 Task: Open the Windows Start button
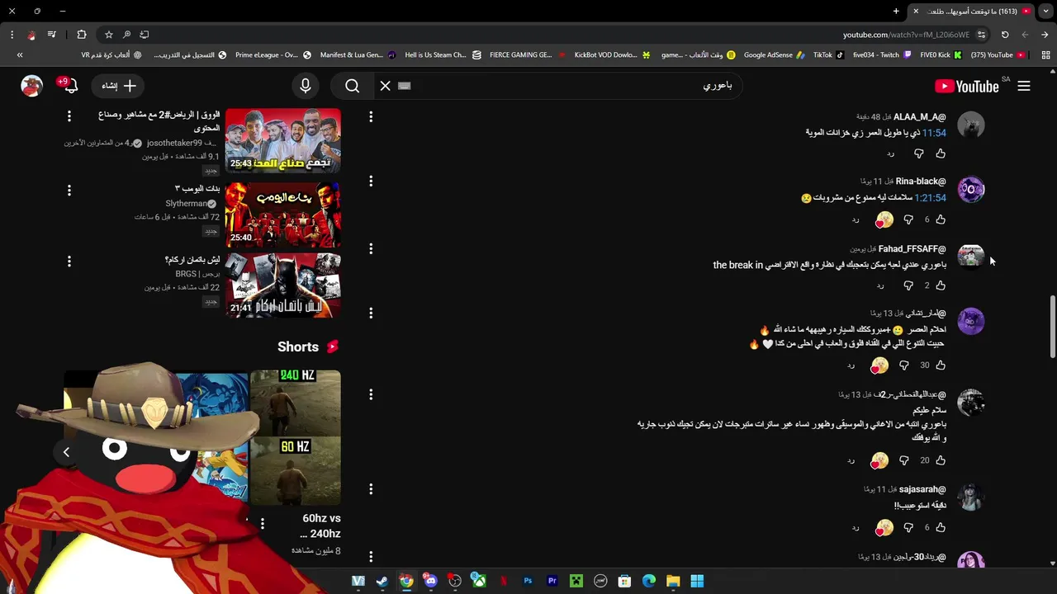click(x=697, y=581)
